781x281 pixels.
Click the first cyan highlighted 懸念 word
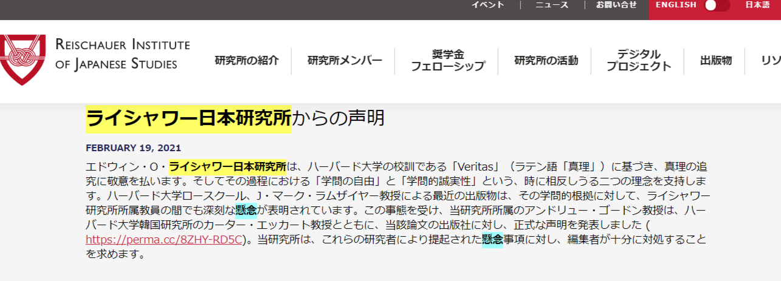point(246,211)
